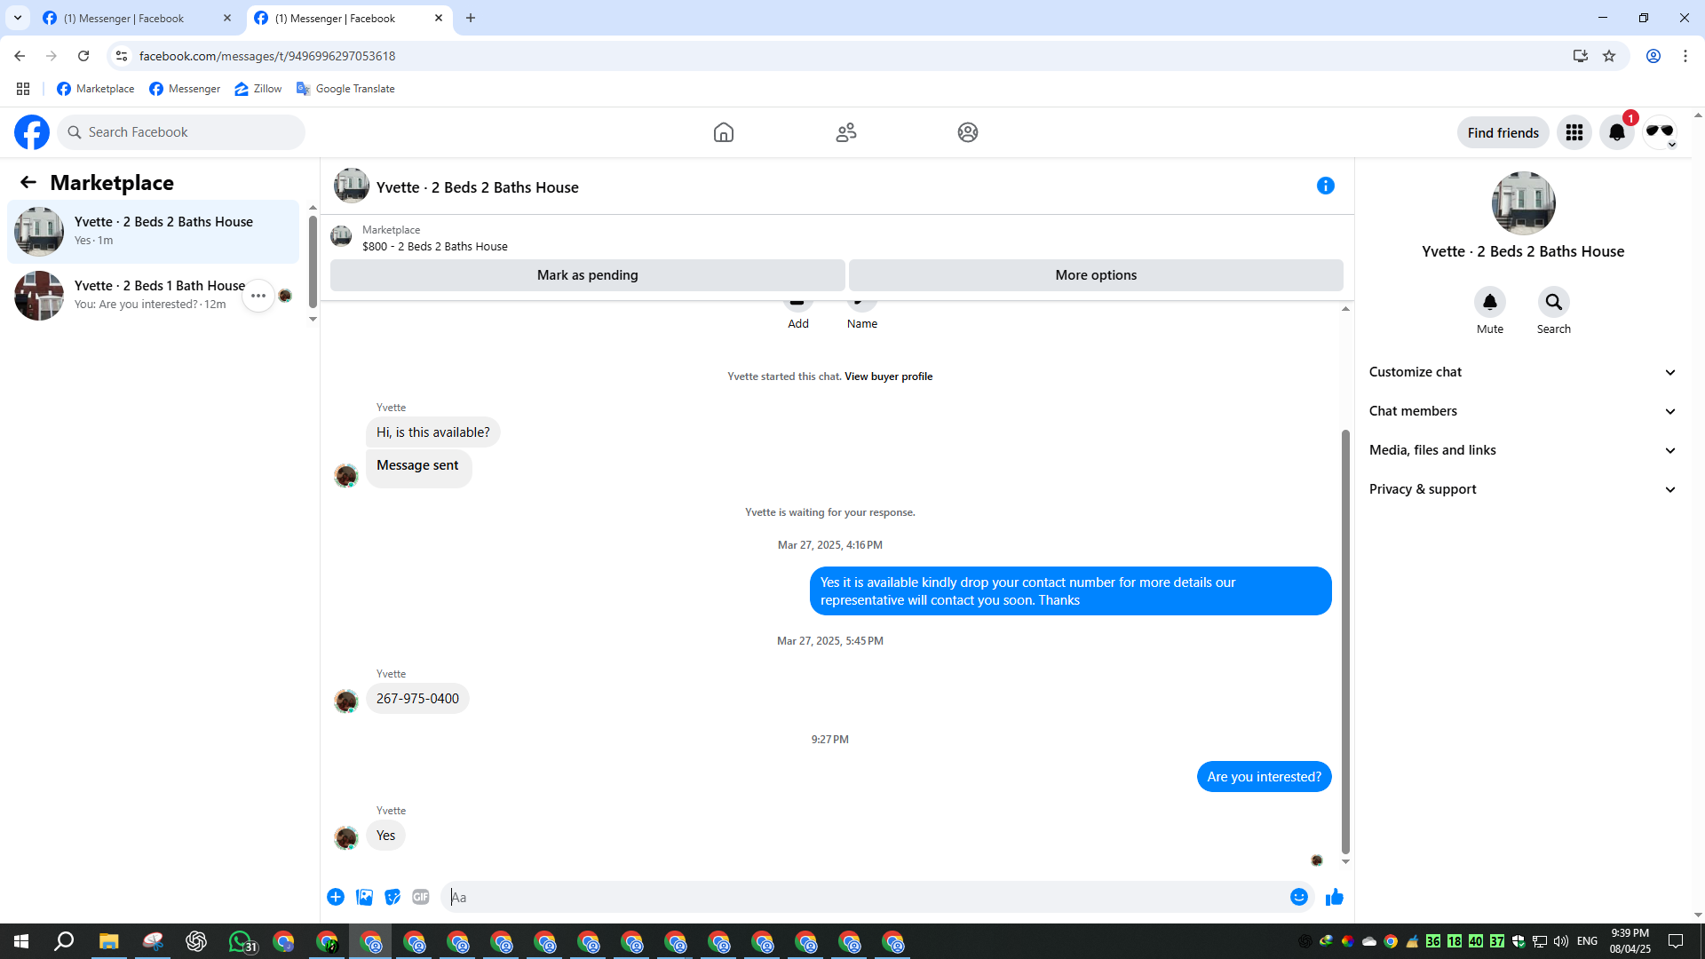The height and width of the screenshot is (959, 1705).
Task: Expand Privacy & support section
Action: (x=1522, y=489)
